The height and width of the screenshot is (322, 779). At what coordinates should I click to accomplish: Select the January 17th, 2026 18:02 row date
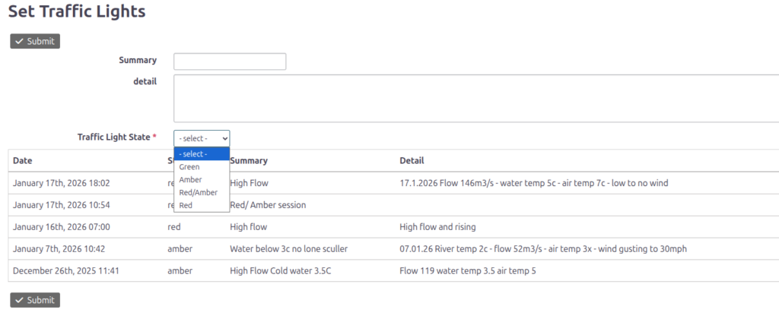click(x=62, y=183)
